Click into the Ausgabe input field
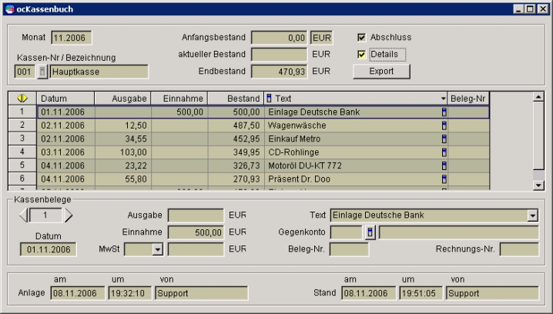 coord(196,215)
